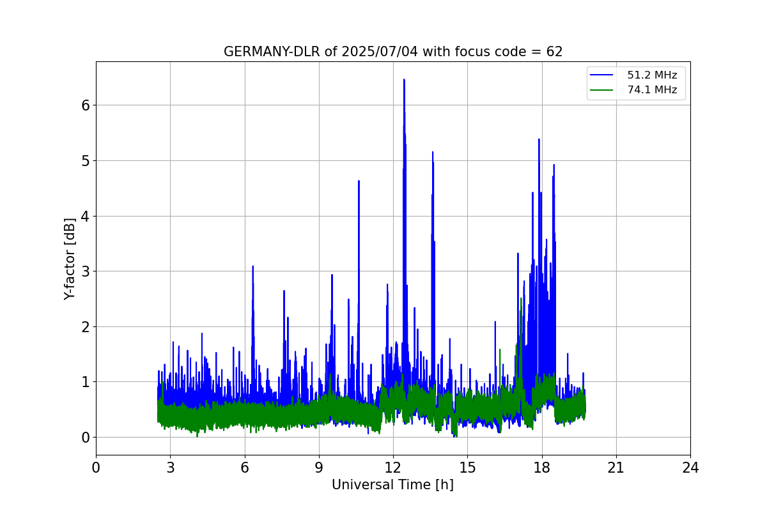Click x-axis tick label '9'
767x511 pixels.
pyautogui.click(x=319, y=468)
